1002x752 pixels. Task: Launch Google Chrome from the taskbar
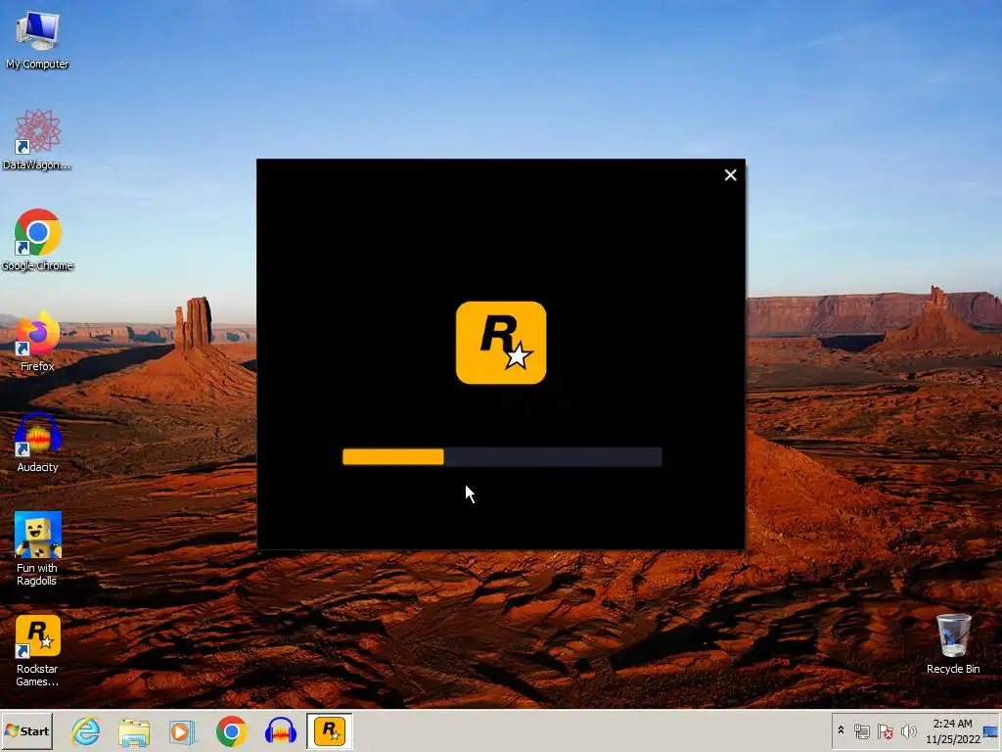(x=231, y=730)
